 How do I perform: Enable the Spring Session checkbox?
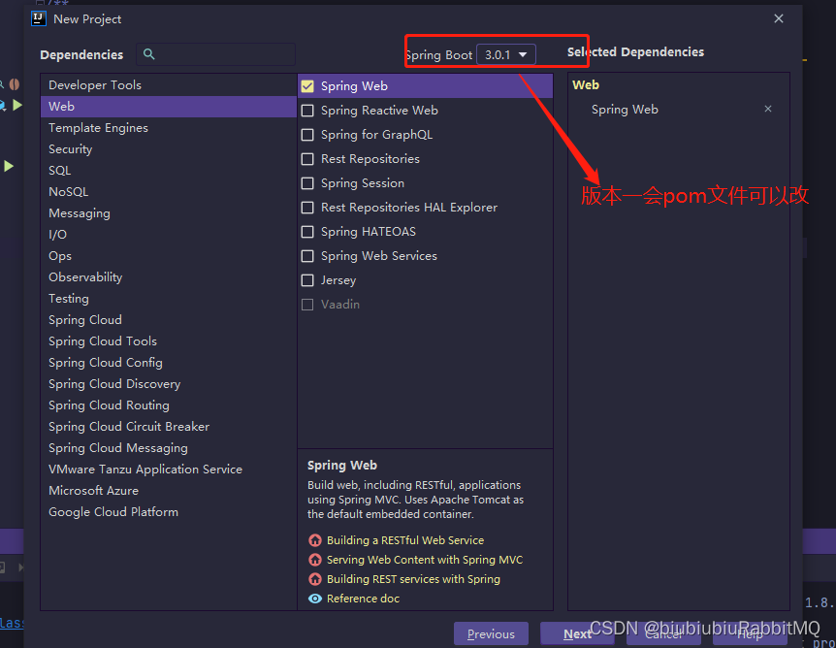coord(307,183)
